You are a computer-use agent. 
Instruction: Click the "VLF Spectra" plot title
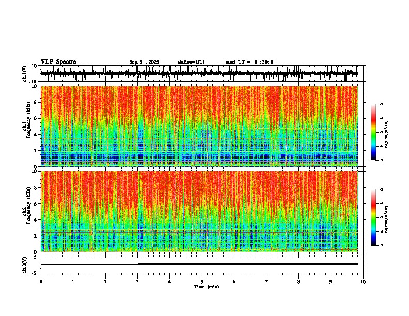coord(58,62)
